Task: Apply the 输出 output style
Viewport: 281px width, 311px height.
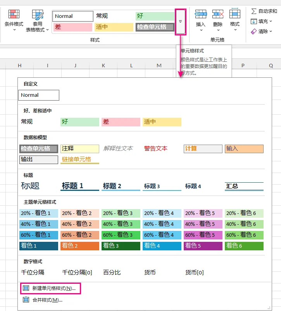Action: click(39, 160)
